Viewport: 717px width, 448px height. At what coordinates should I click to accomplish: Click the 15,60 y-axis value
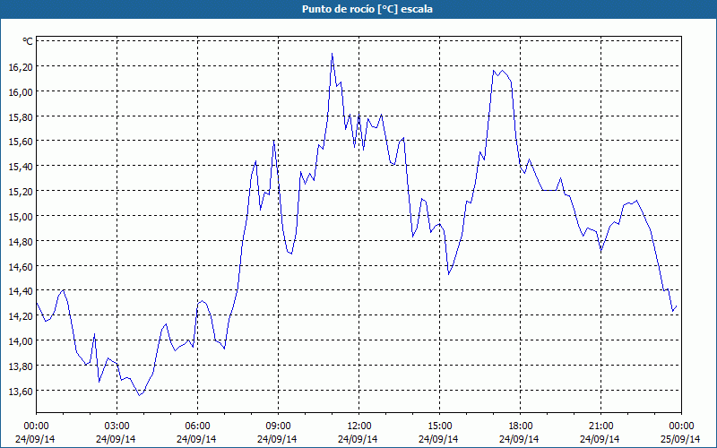pyautogui.click(x=21, y=142)
